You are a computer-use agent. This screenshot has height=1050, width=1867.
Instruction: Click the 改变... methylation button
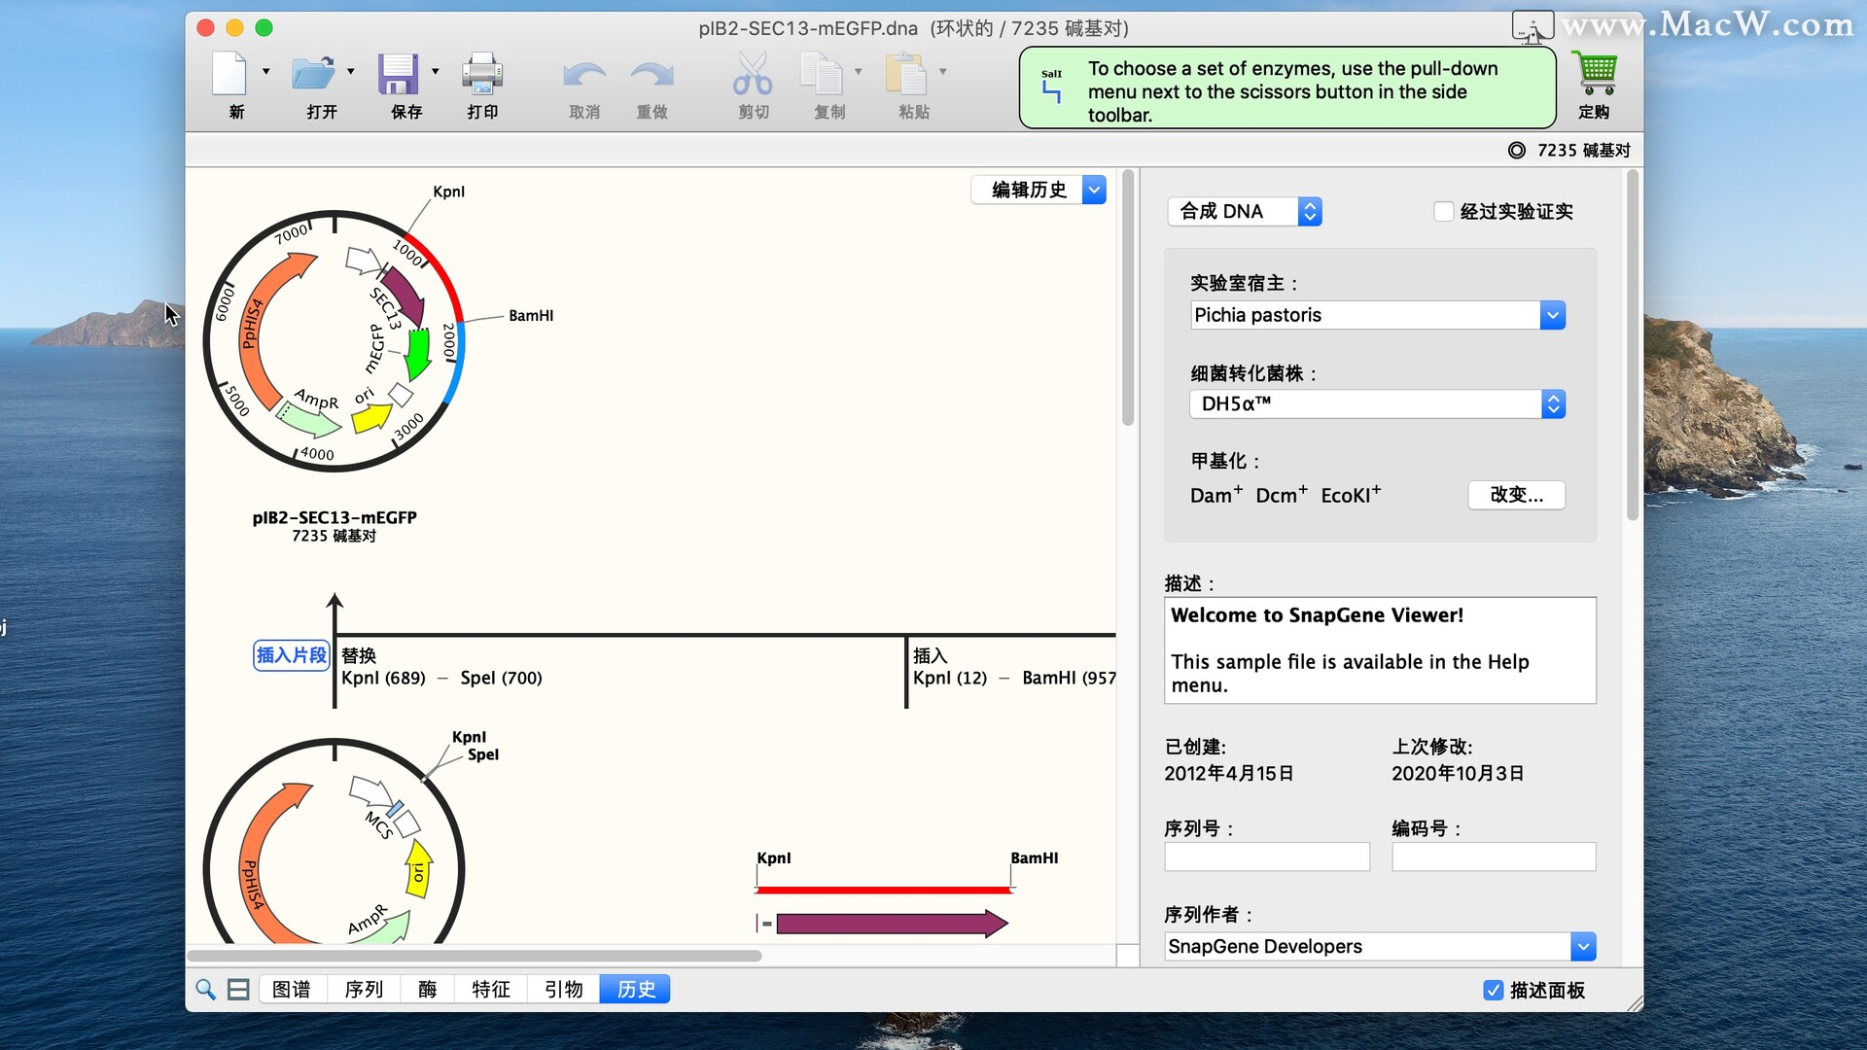1516,495
